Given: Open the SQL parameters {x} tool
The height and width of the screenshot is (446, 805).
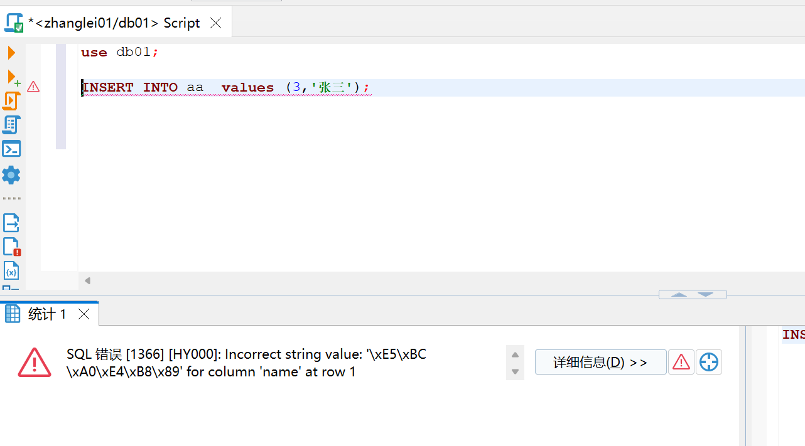Looking at the screenshot, I should (11, 270).
